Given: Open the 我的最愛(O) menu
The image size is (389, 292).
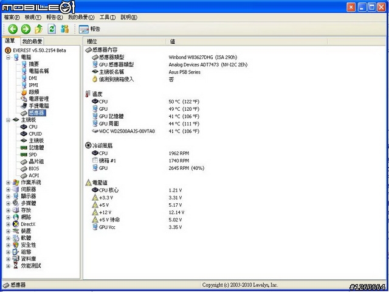Looking at the screenshot, I should click(x=81, y=18).
